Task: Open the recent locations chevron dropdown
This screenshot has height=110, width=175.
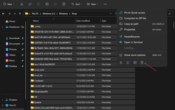Action: 15,14
